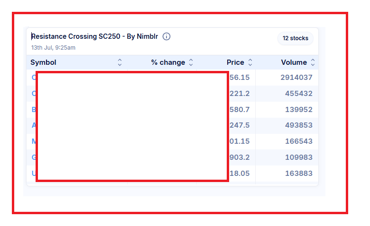Sort table by Symbol column arrows
370x226 pixels.
point(120,62)
